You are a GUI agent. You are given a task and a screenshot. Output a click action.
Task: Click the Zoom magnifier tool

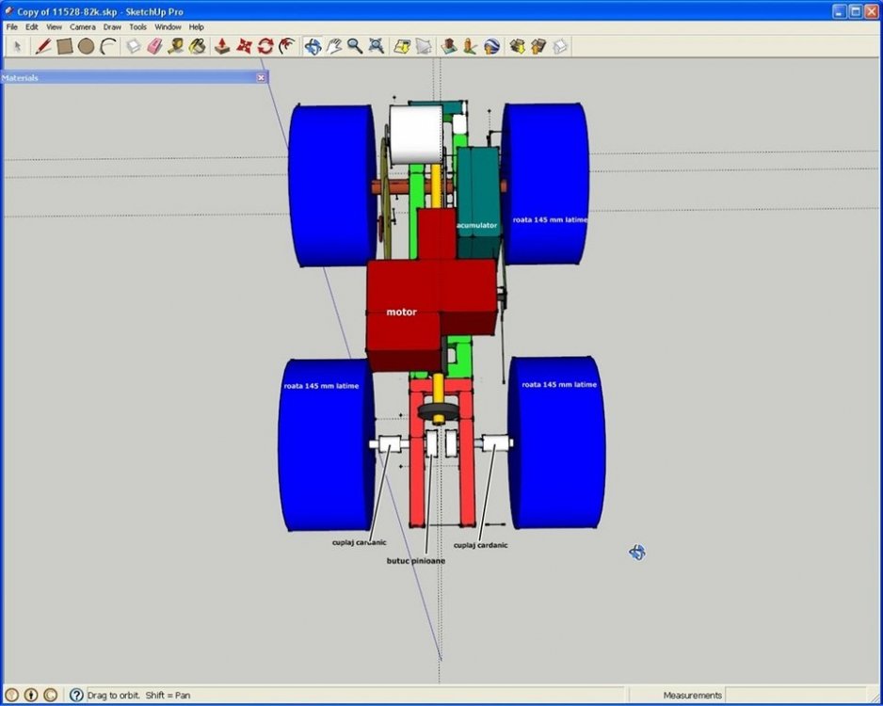pos(355,46)
